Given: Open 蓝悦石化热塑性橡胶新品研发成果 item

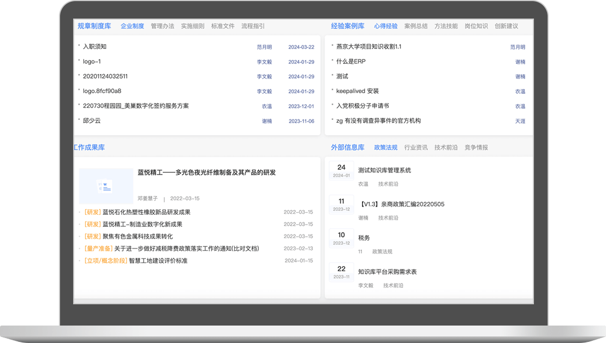Looking at the screenshot, I should point(146,212).
